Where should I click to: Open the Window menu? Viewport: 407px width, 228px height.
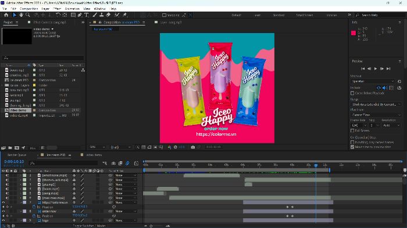click(100, 9)
